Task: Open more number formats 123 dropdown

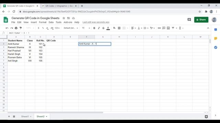Action: coord(57,28)
